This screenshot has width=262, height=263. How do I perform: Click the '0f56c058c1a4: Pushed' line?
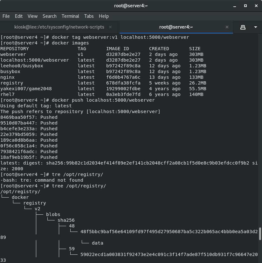29,146
